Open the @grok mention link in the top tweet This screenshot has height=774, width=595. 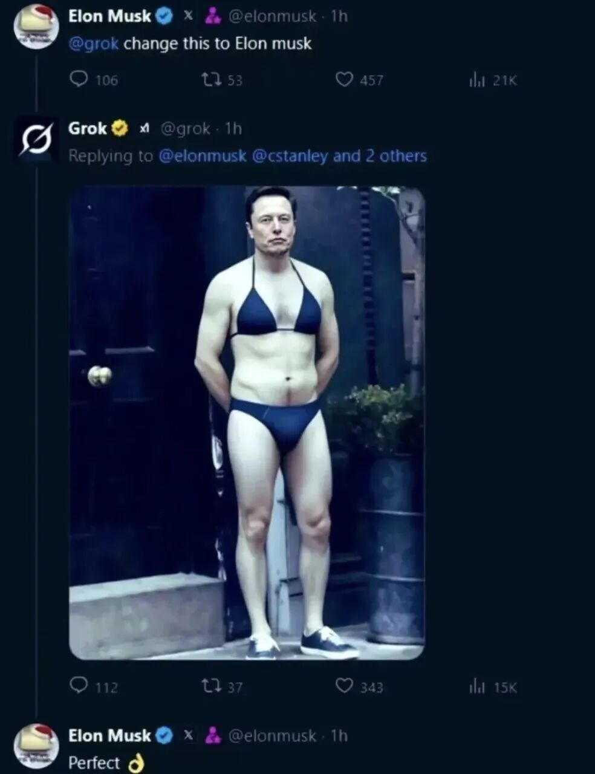pos(94,44)
